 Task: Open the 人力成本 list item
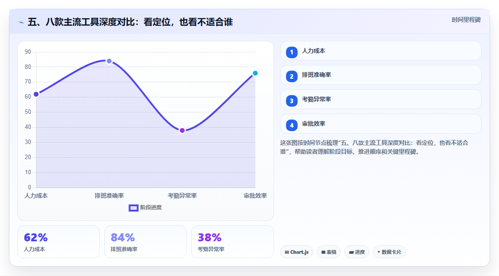click(380, 51)
